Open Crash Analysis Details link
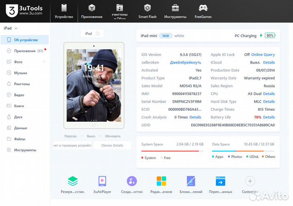 pos(195,117)
